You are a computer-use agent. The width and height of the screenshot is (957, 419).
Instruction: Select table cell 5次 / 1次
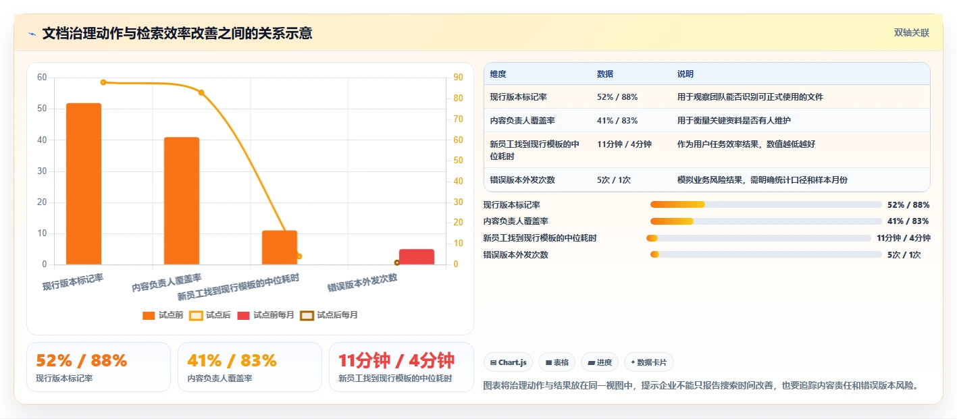(614, 180)
